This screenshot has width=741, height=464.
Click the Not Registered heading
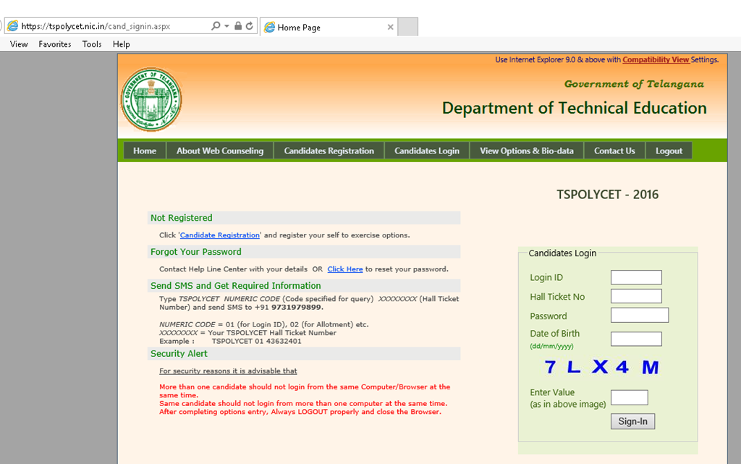(x=182, y=218)
